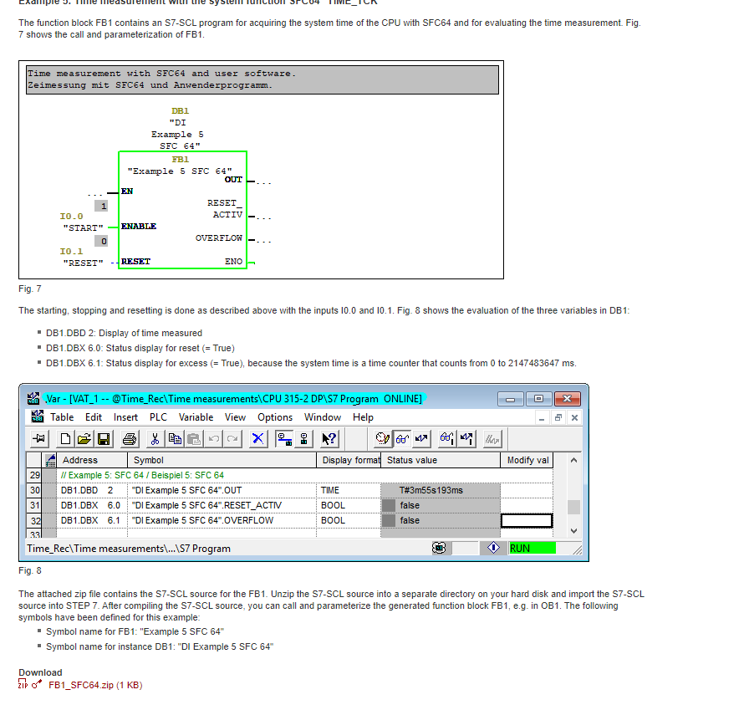Click the green RUN status indicator
Screen dimensions: 749x705
pos(532,549)
